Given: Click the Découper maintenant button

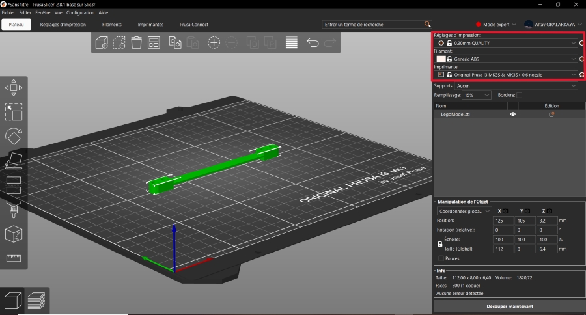Looking at the screenshot, I should point(510,307).
